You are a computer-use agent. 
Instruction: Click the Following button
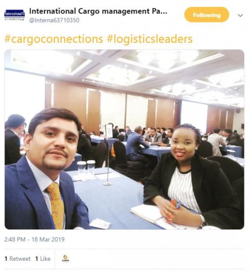point(207,15)
